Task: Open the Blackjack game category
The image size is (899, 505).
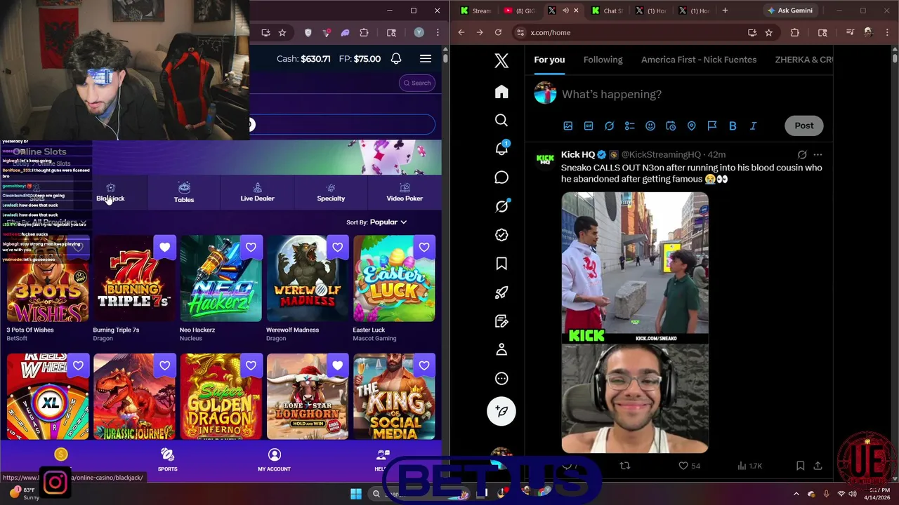Action: click(110, 192)
